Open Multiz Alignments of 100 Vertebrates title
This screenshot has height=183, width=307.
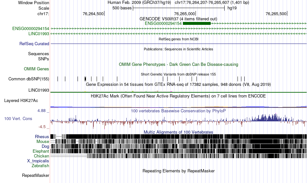(178, 132)
